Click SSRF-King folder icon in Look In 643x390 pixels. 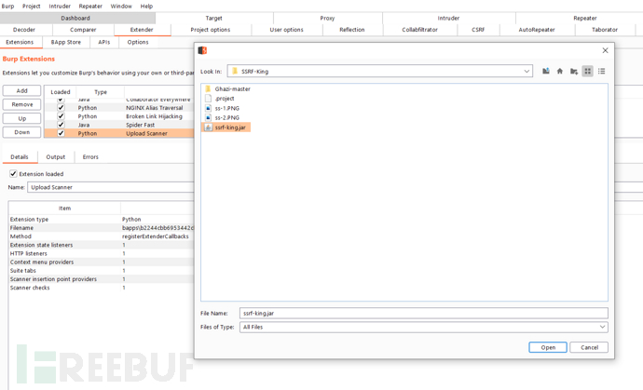235,72
